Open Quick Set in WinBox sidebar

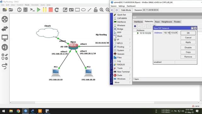[x=122, y=15]
